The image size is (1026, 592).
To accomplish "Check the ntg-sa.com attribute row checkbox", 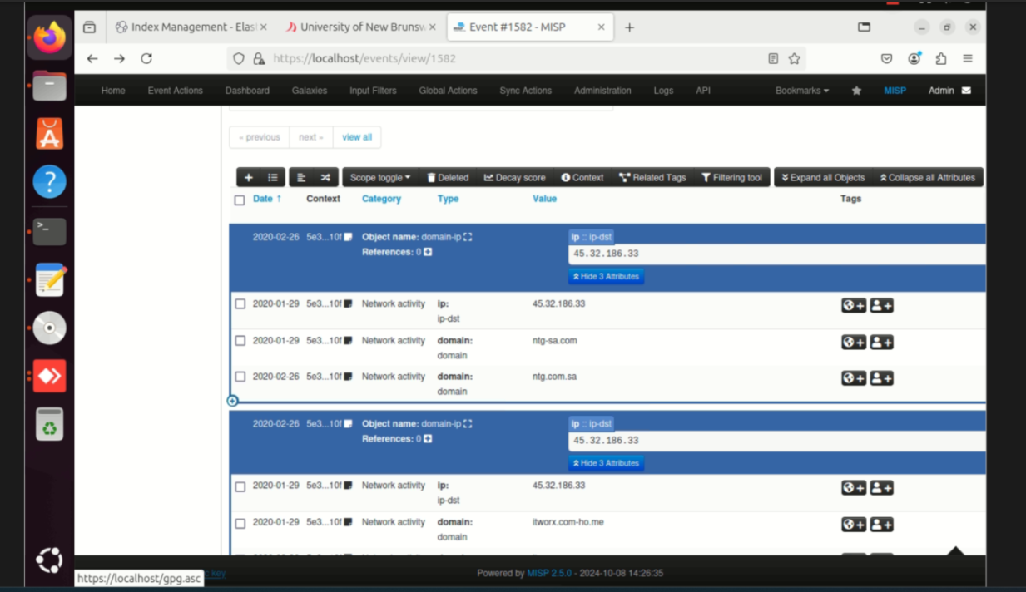I will 240,341.
